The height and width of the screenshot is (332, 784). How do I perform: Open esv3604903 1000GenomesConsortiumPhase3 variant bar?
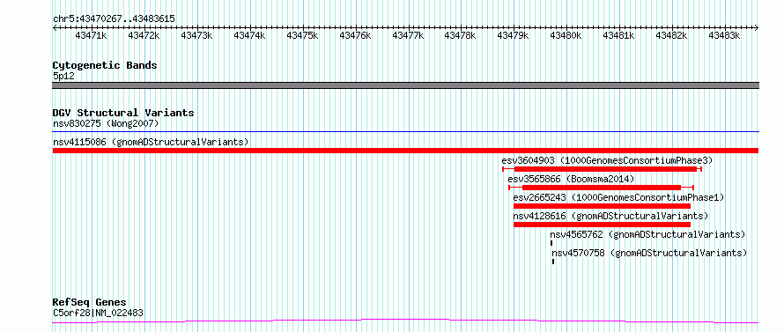click(602, 169)
